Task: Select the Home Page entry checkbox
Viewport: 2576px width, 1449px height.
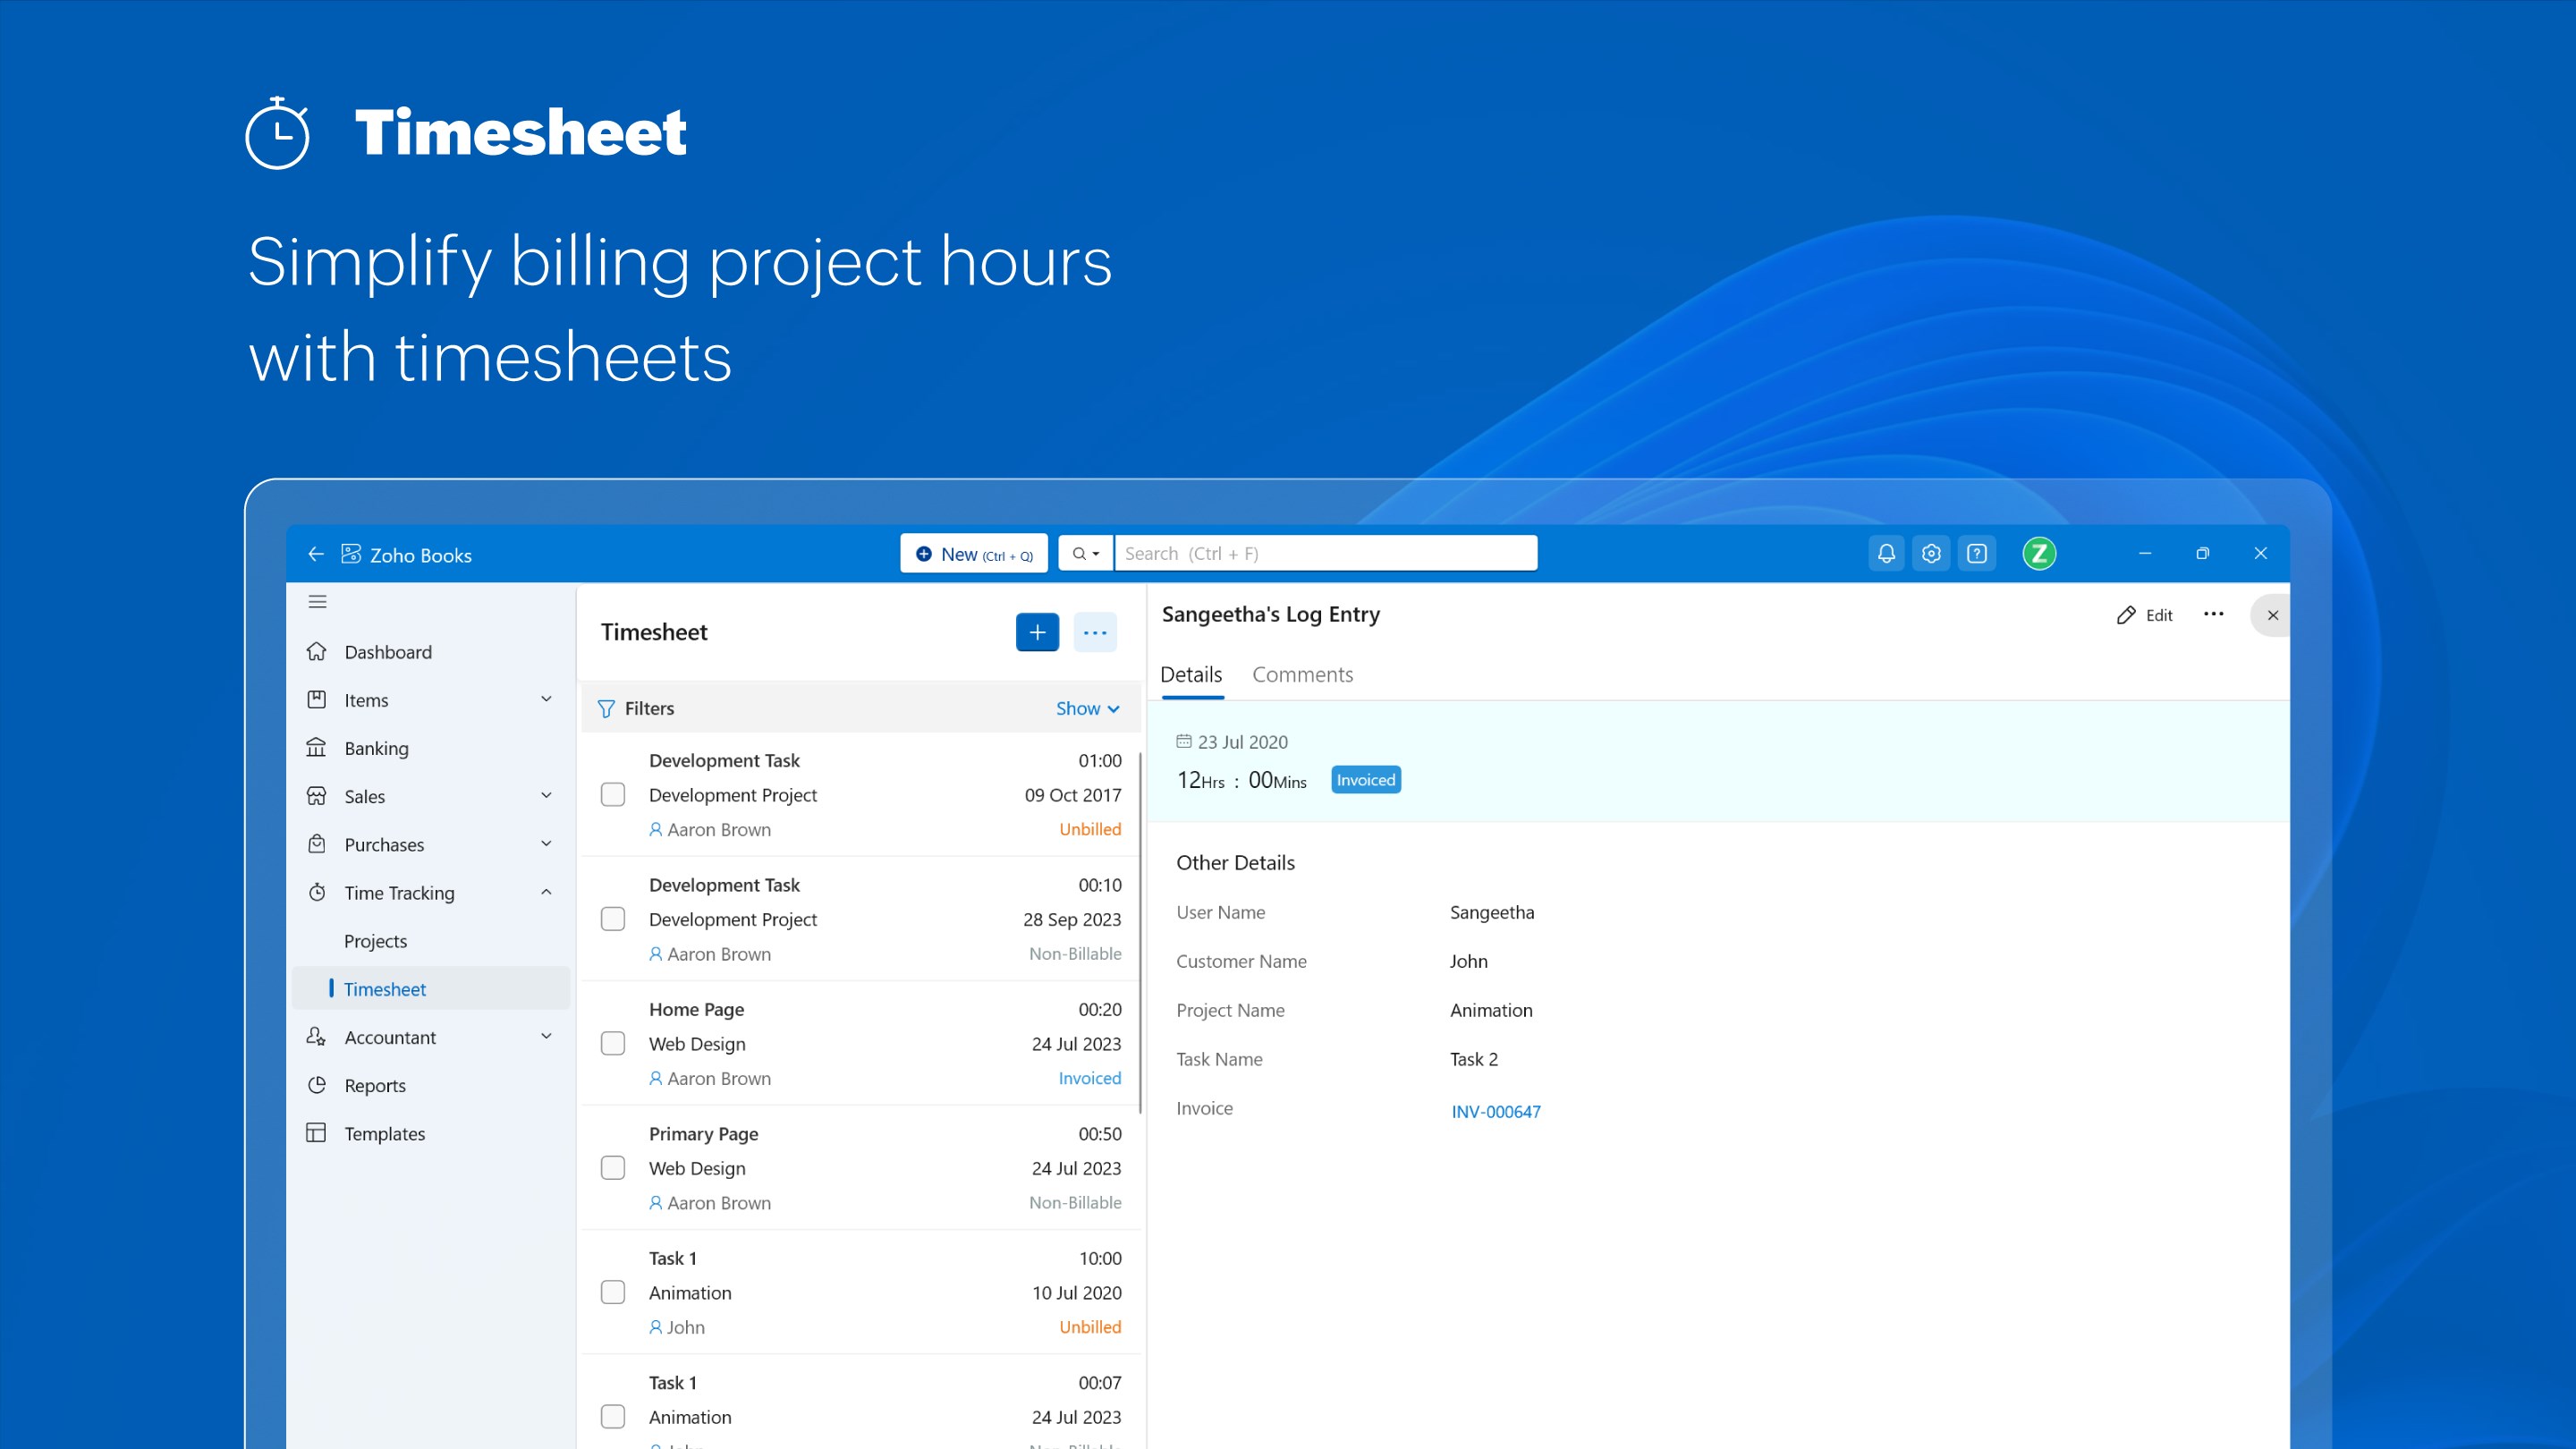Action: click(613, 1043)
